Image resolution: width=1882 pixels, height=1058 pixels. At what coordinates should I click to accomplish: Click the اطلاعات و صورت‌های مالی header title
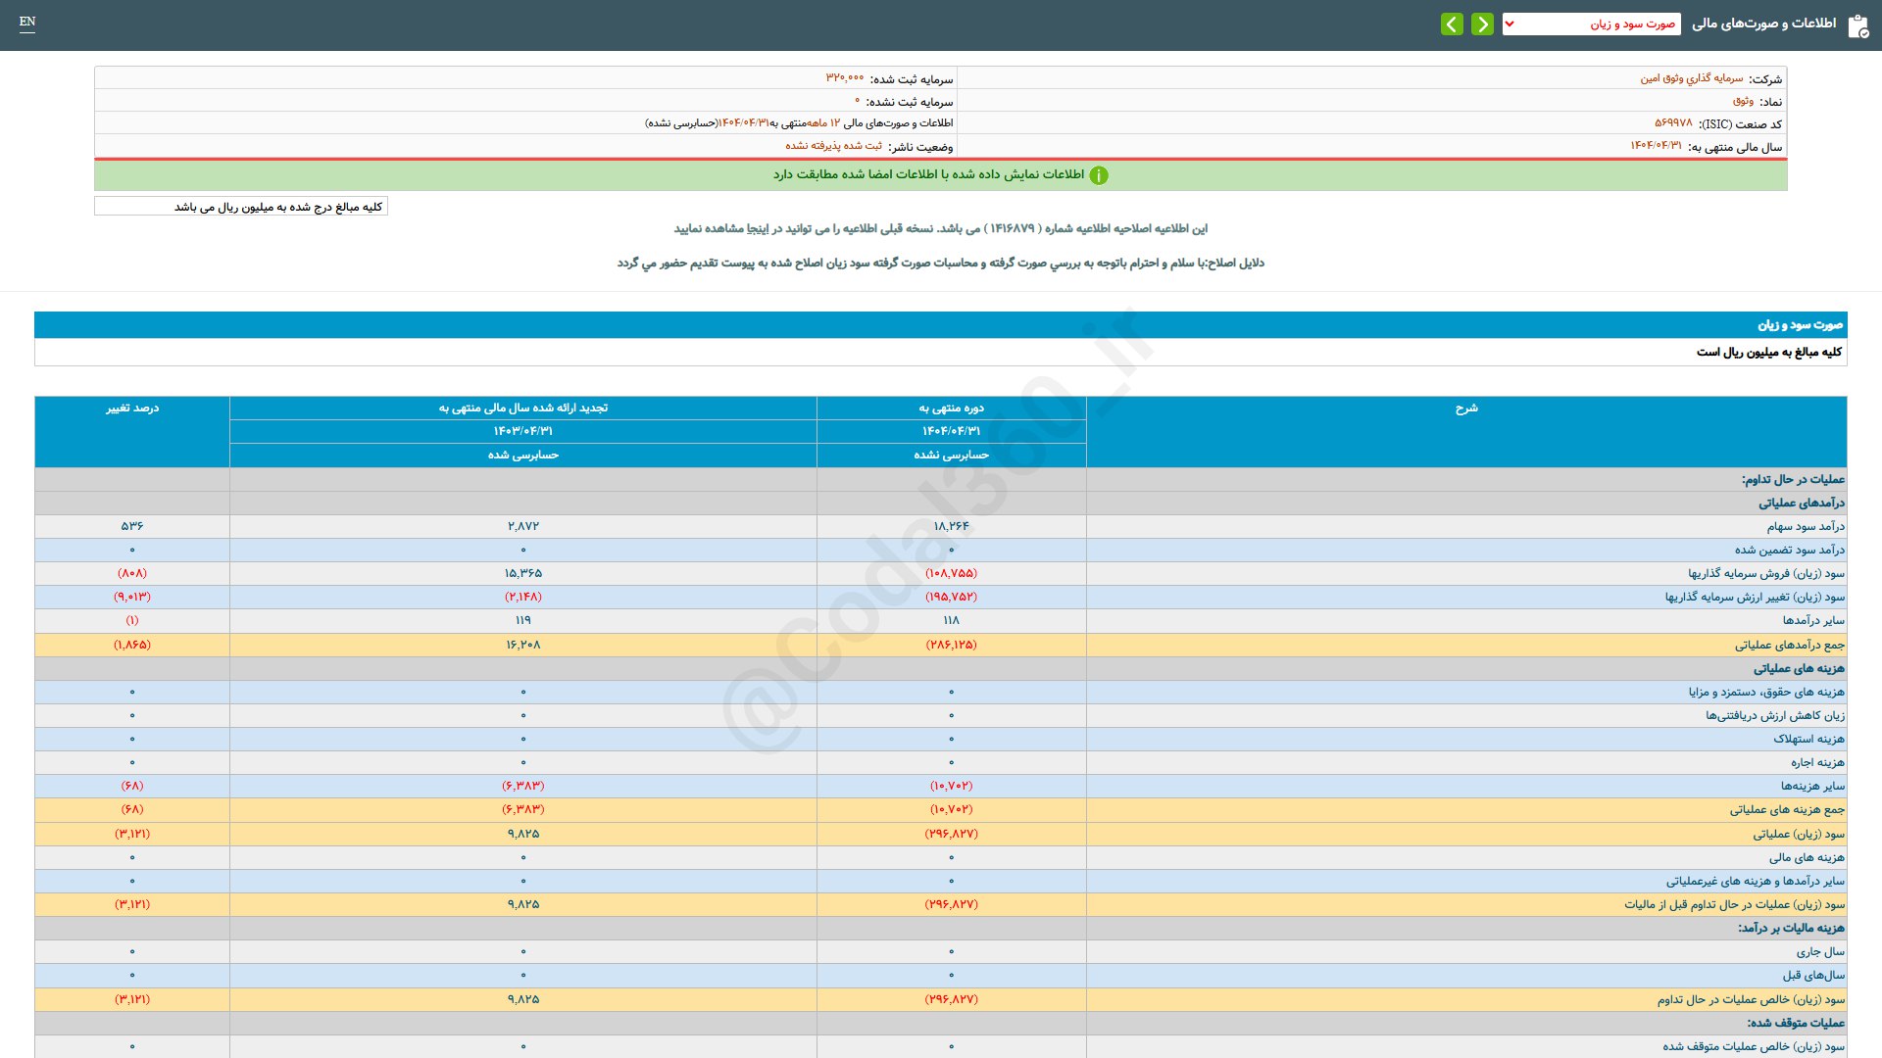pyautogui.click(x=1763, y=24)
